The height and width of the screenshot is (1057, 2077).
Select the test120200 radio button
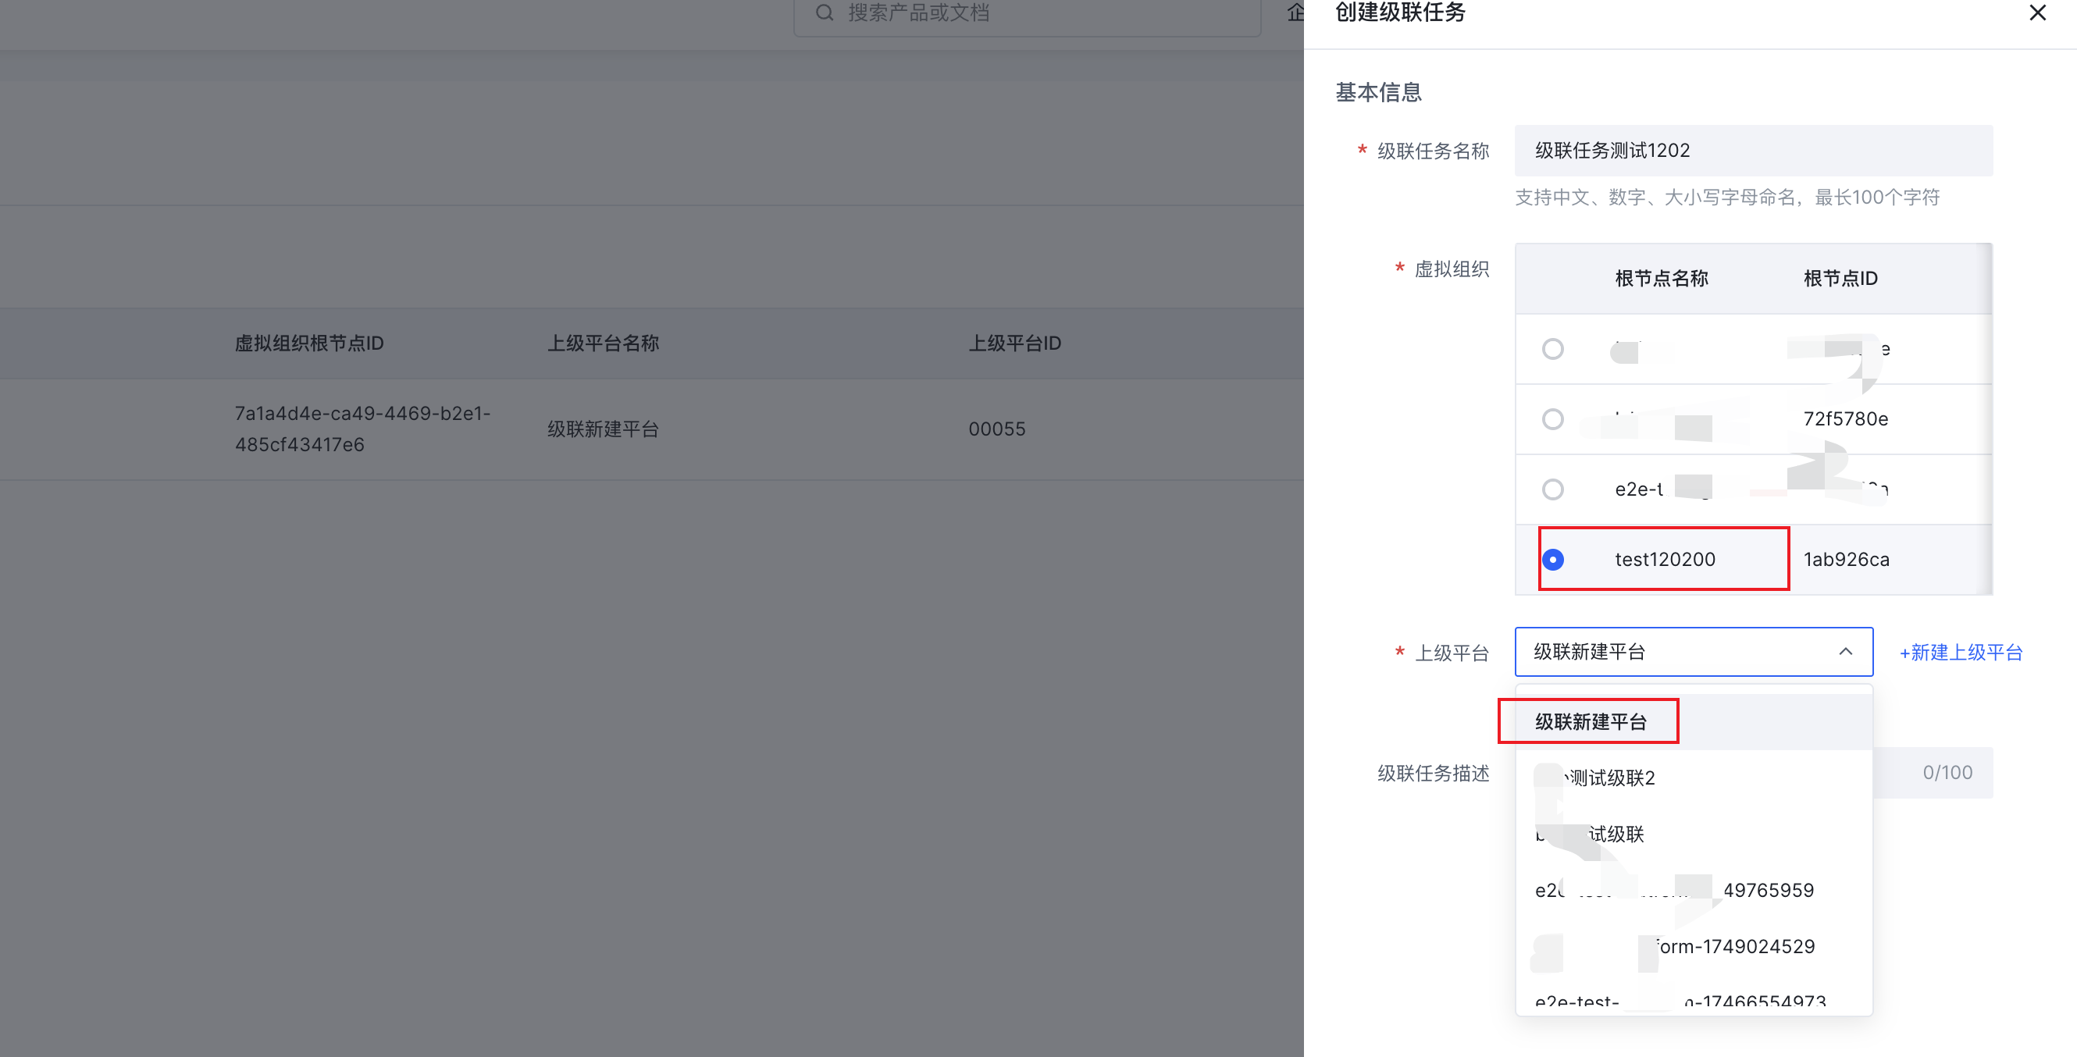coord(1553,560)
